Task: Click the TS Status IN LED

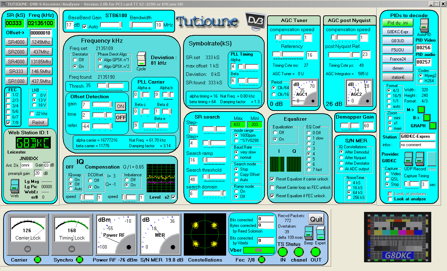Action: pyautogui.click(x=282, y=252)
